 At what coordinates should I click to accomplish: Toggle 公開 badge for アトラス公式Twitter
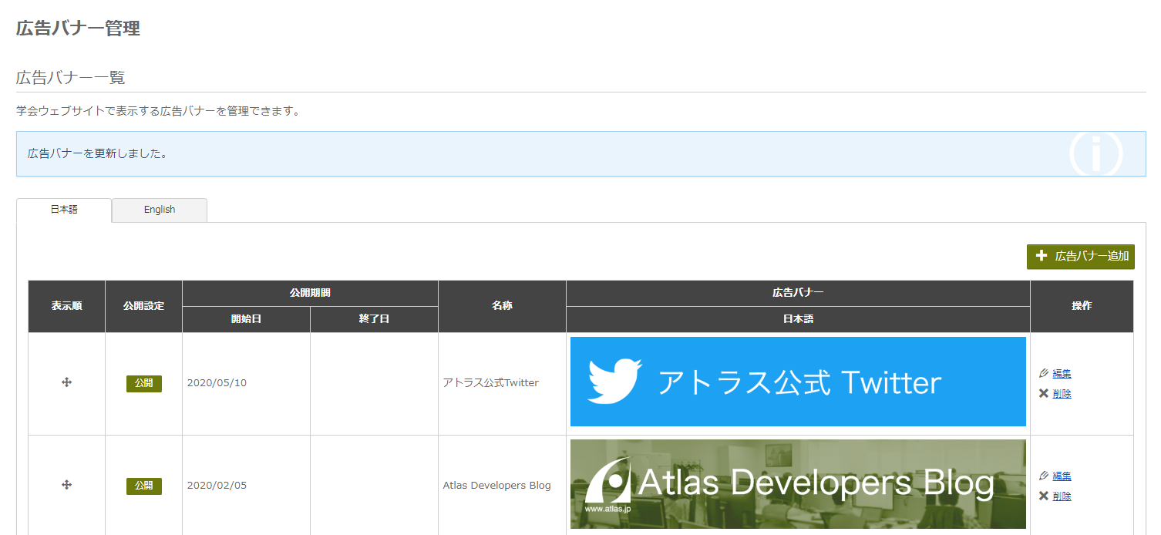click(x=144, y=383)
